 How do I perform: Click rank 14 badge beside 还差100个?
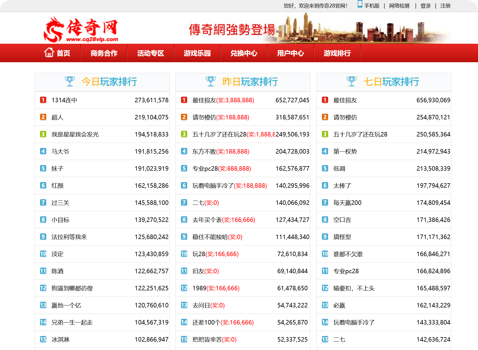coord(184,322)
